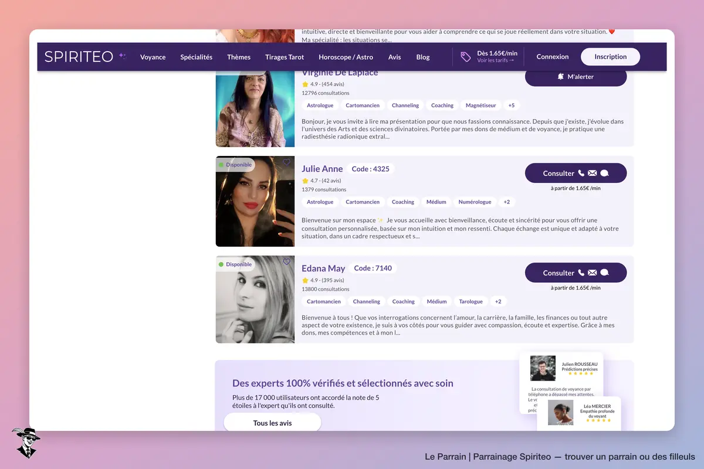Open the Blog page
Viewport: 704px width, 469px height.
(423, 57)
